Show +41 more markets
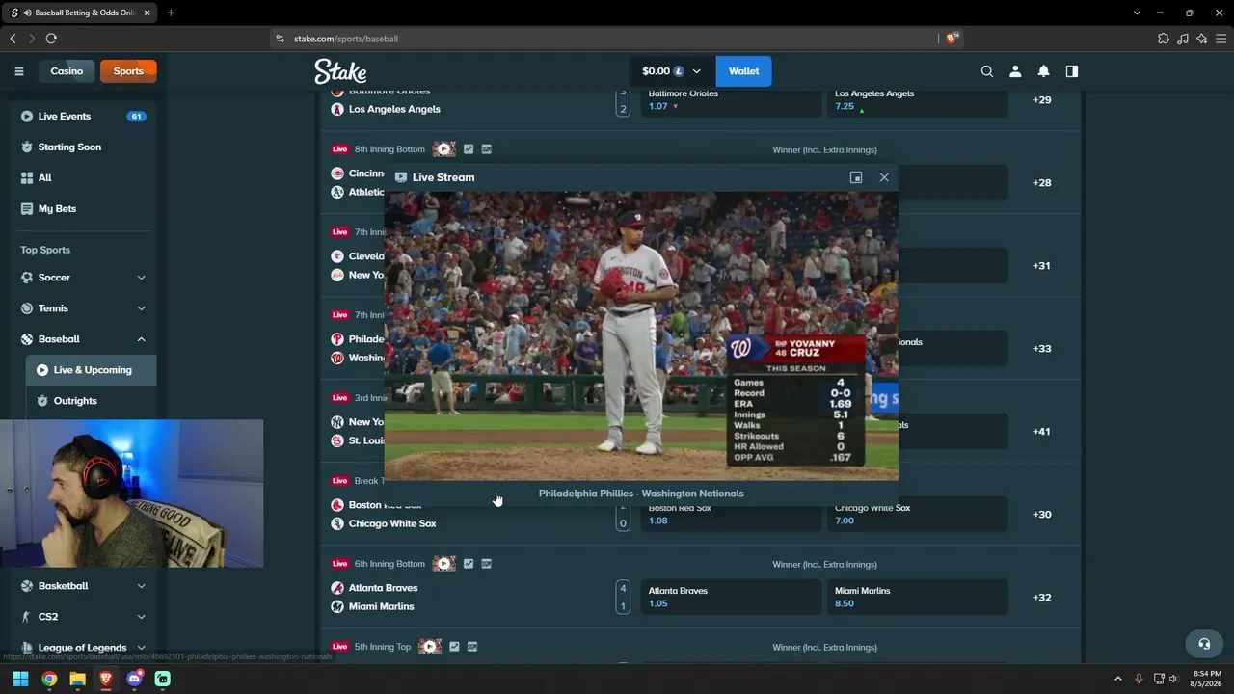The width and height of the screenshot is (1234, 694). pyautogui.click(x=1042, y=432)
